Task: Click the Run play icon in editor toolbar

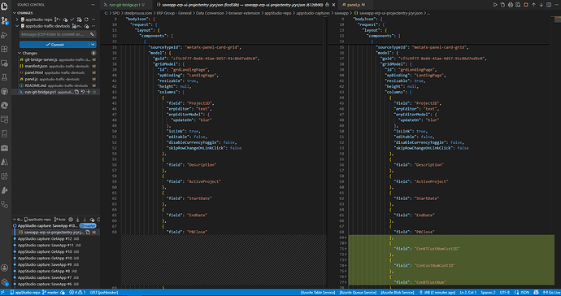Action: coord(495,5)
